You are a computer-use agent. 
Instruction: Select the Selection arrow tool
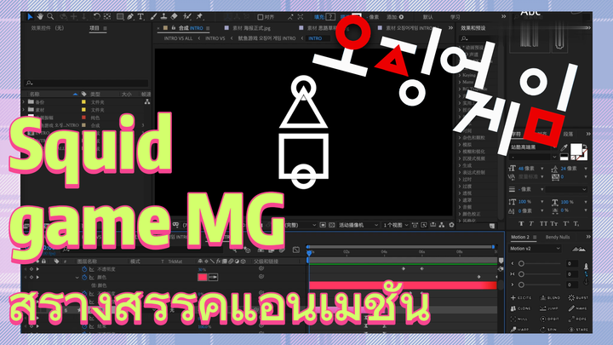[30, 17]
